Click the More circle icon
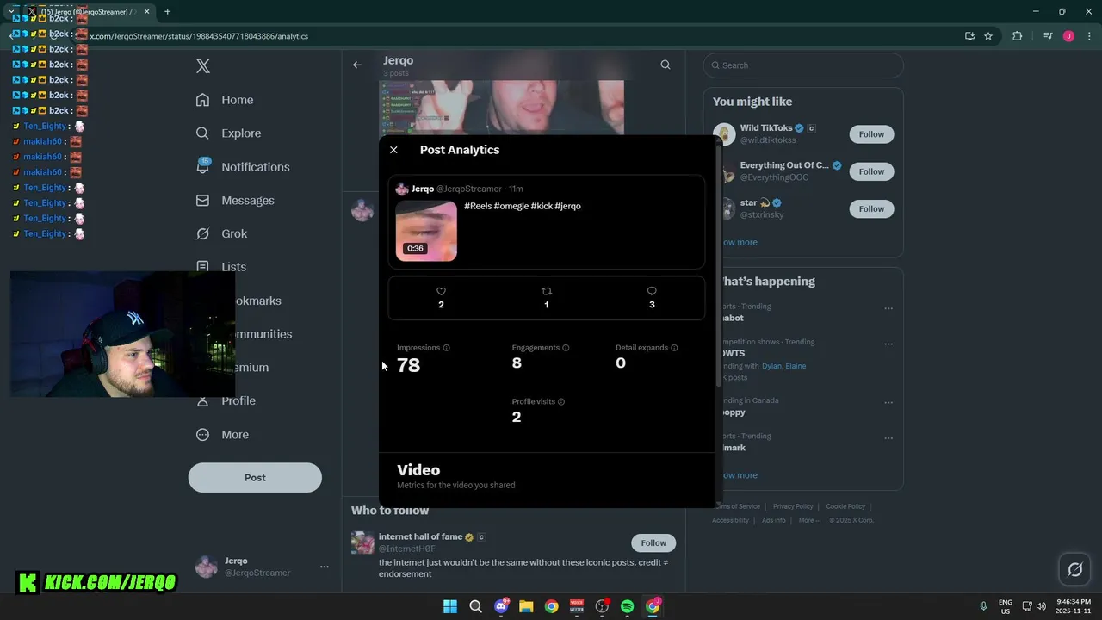1102x620 pixels. point(203,435)
